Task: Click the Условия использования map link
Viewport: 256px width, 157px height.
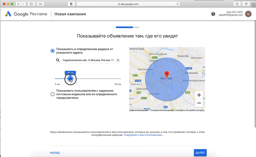Action: (162, 110)
